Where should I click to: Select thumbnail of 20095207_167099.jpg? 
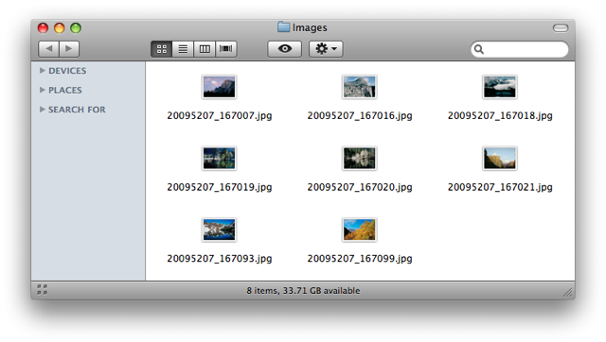tap(360, 230)
